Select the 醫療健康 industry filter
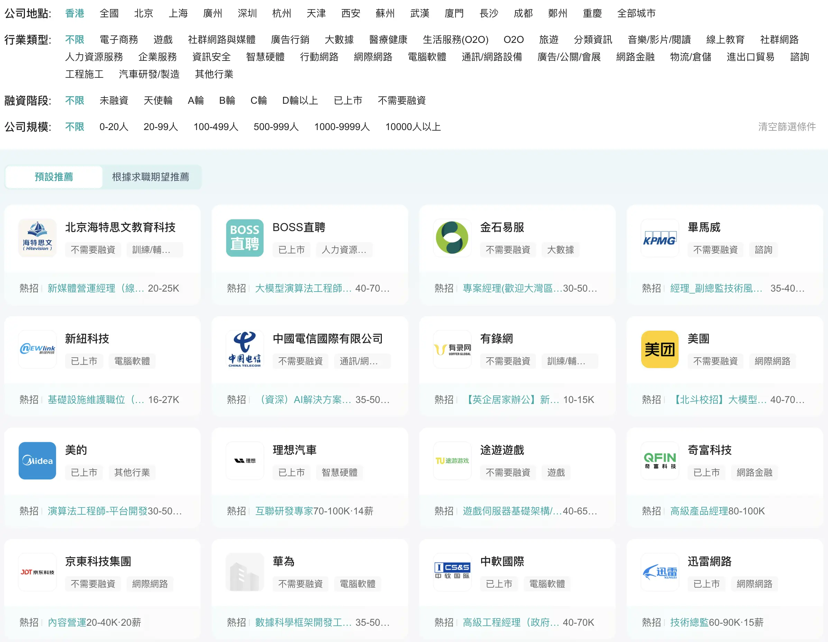 point(388,39)
